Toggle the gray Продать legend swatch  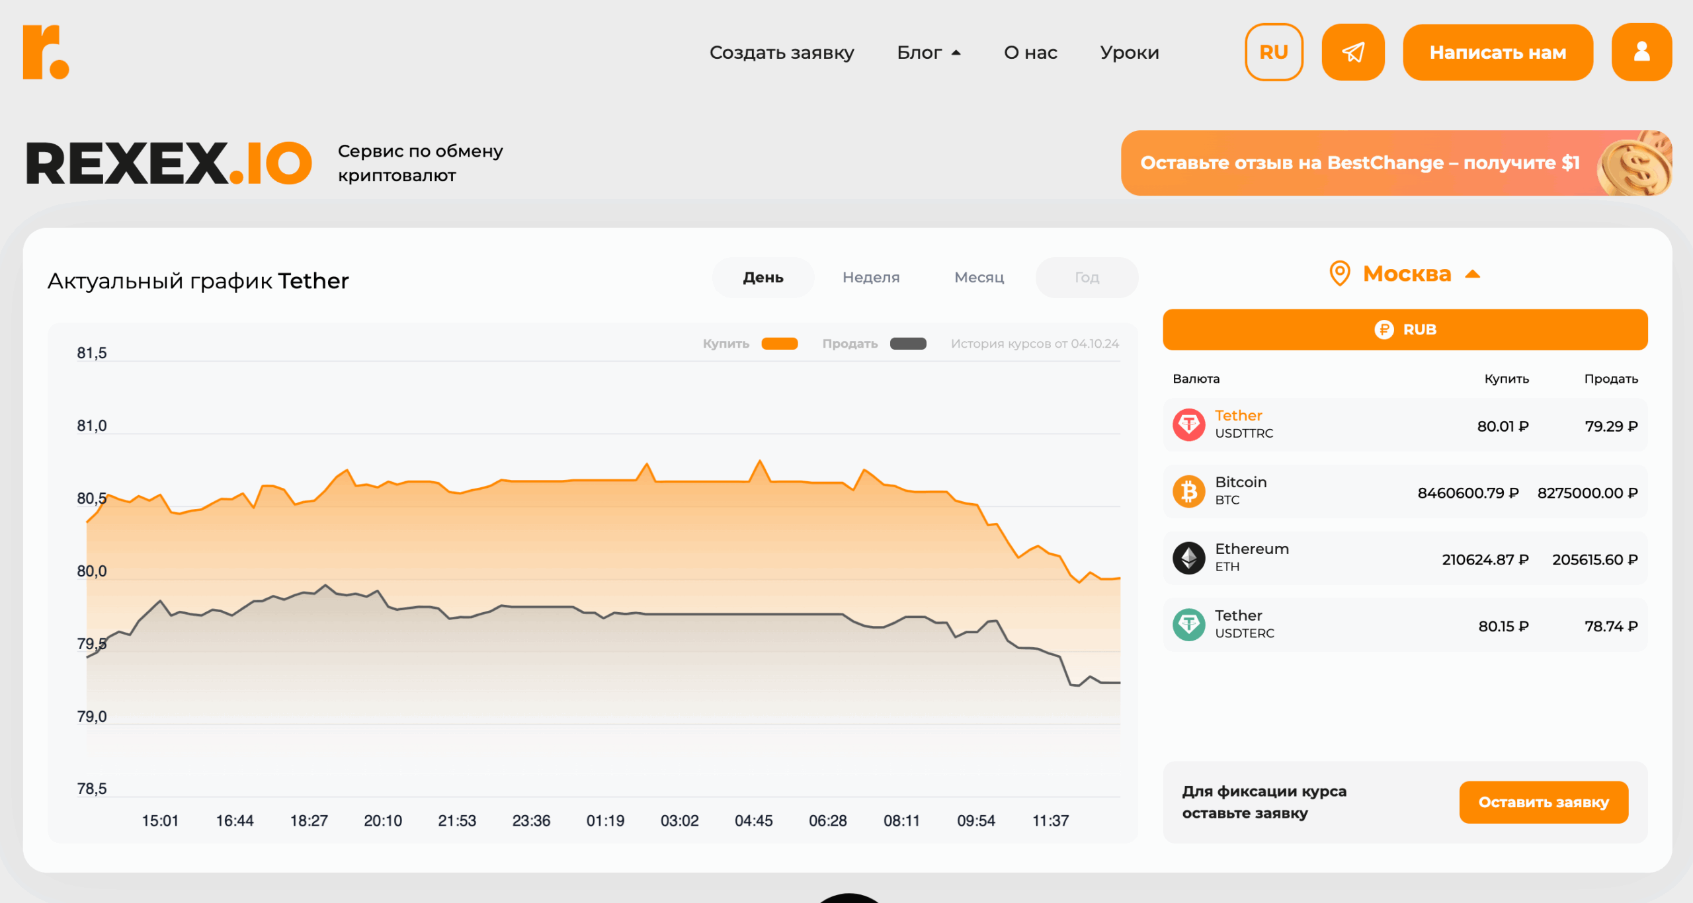(908, 344)
